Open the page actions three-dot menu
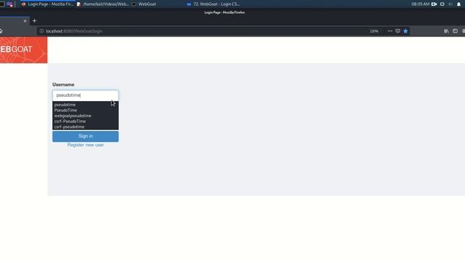The width and height of the screenshot is (465, 262). [389, 31]
